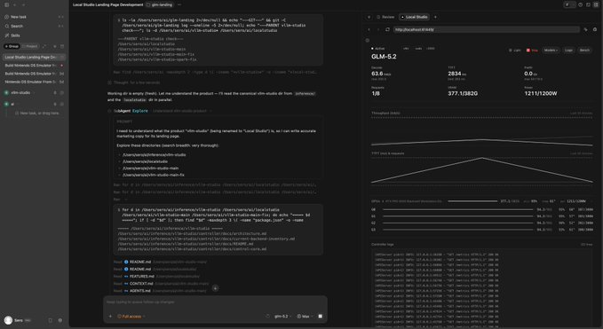Click the total GPU memory bar
This screenshot has width=603, height=329.
coord(472,201)
